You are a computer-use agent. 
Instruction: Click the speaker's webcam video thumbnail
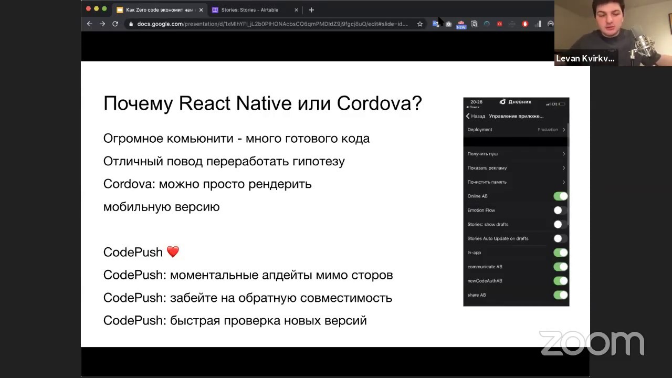613,33
